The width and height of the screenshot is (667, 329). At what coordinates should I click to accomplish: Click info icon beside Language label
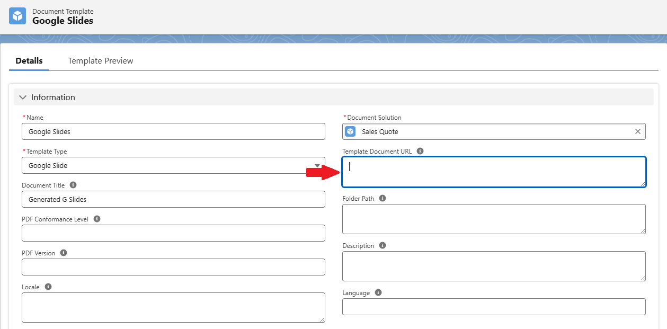pyautogui.click(x=378, y=292)
